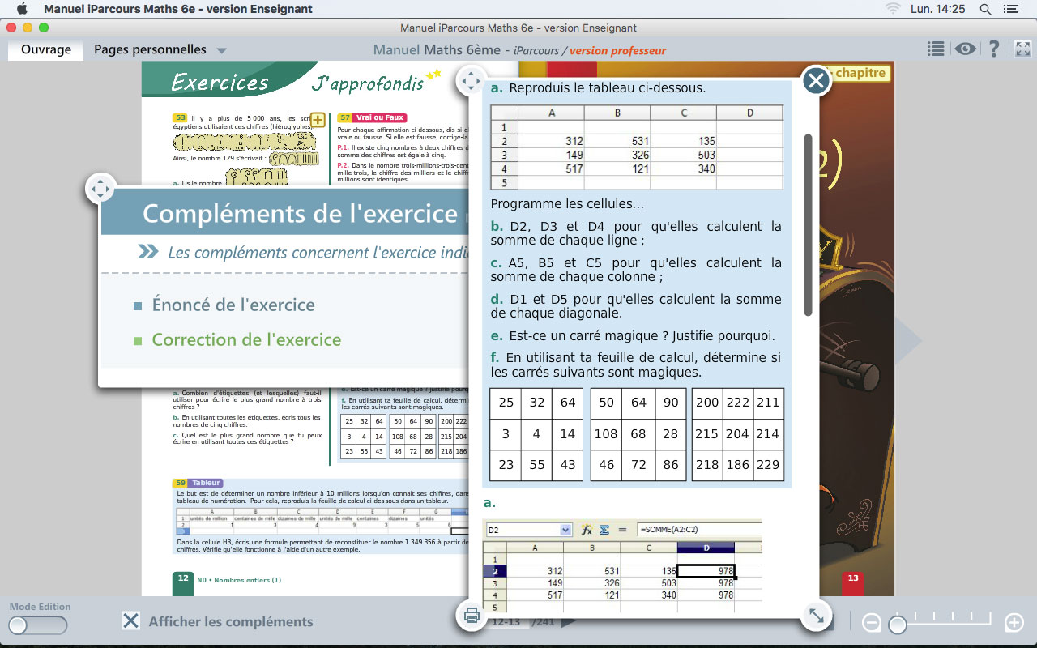Open the Apple menu
1037x648 pixels.
click(22, 9)
